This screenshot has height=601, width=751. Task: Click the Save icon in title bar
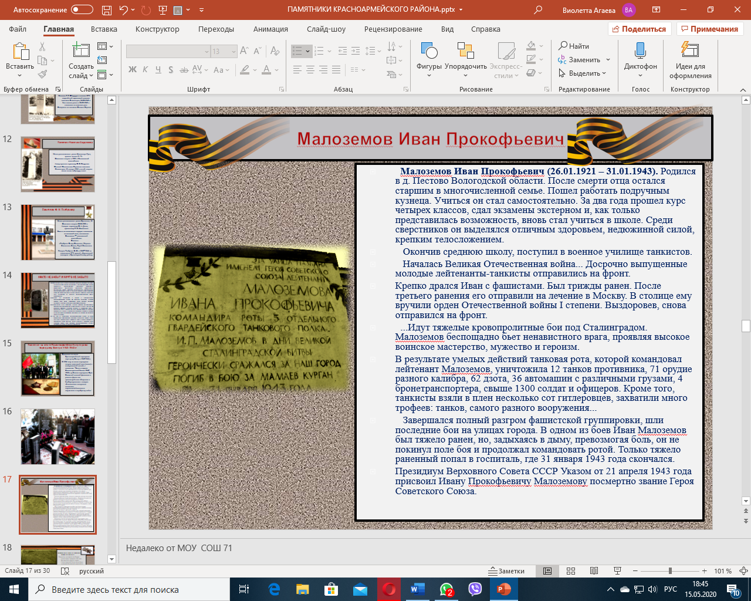pyautogui.click(x=106, y=10)
